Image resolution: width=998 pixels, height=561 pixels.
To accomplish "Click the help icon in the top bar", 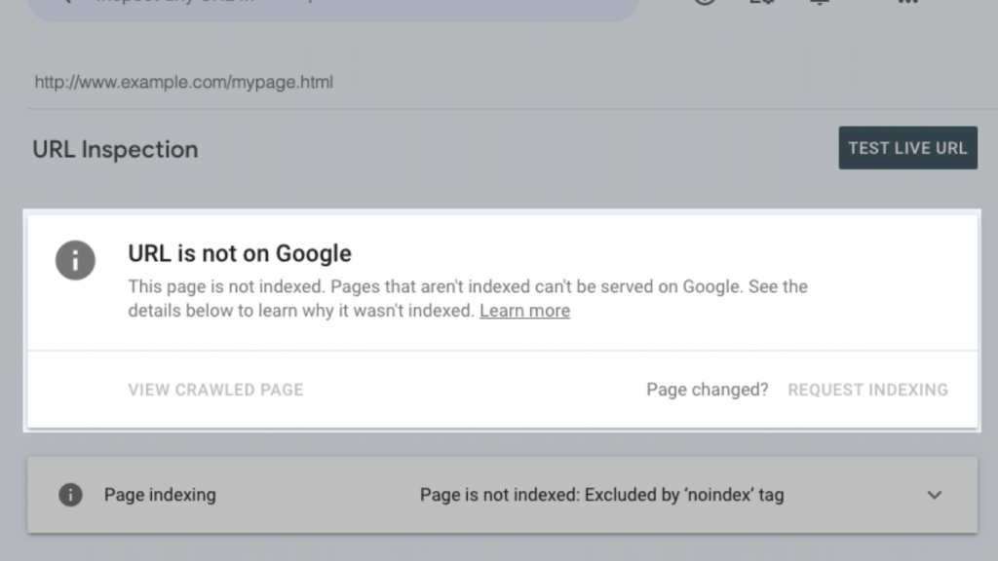I will click(705, 2).
